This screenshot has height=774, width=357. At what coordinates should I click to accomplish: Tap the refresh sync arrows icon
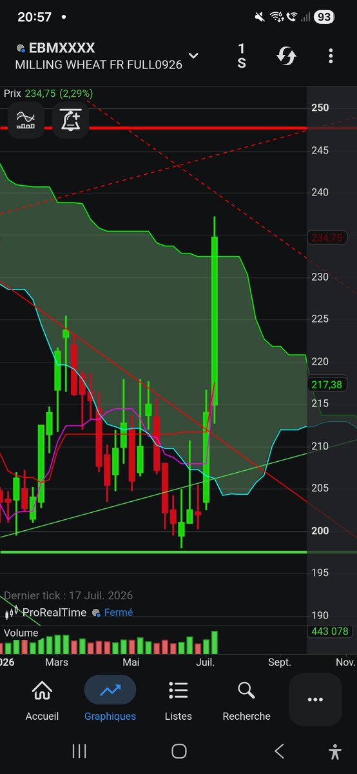[x=286, y=56]
